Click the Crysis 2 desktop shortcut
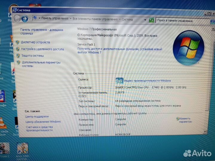 (x=4, y=150)
